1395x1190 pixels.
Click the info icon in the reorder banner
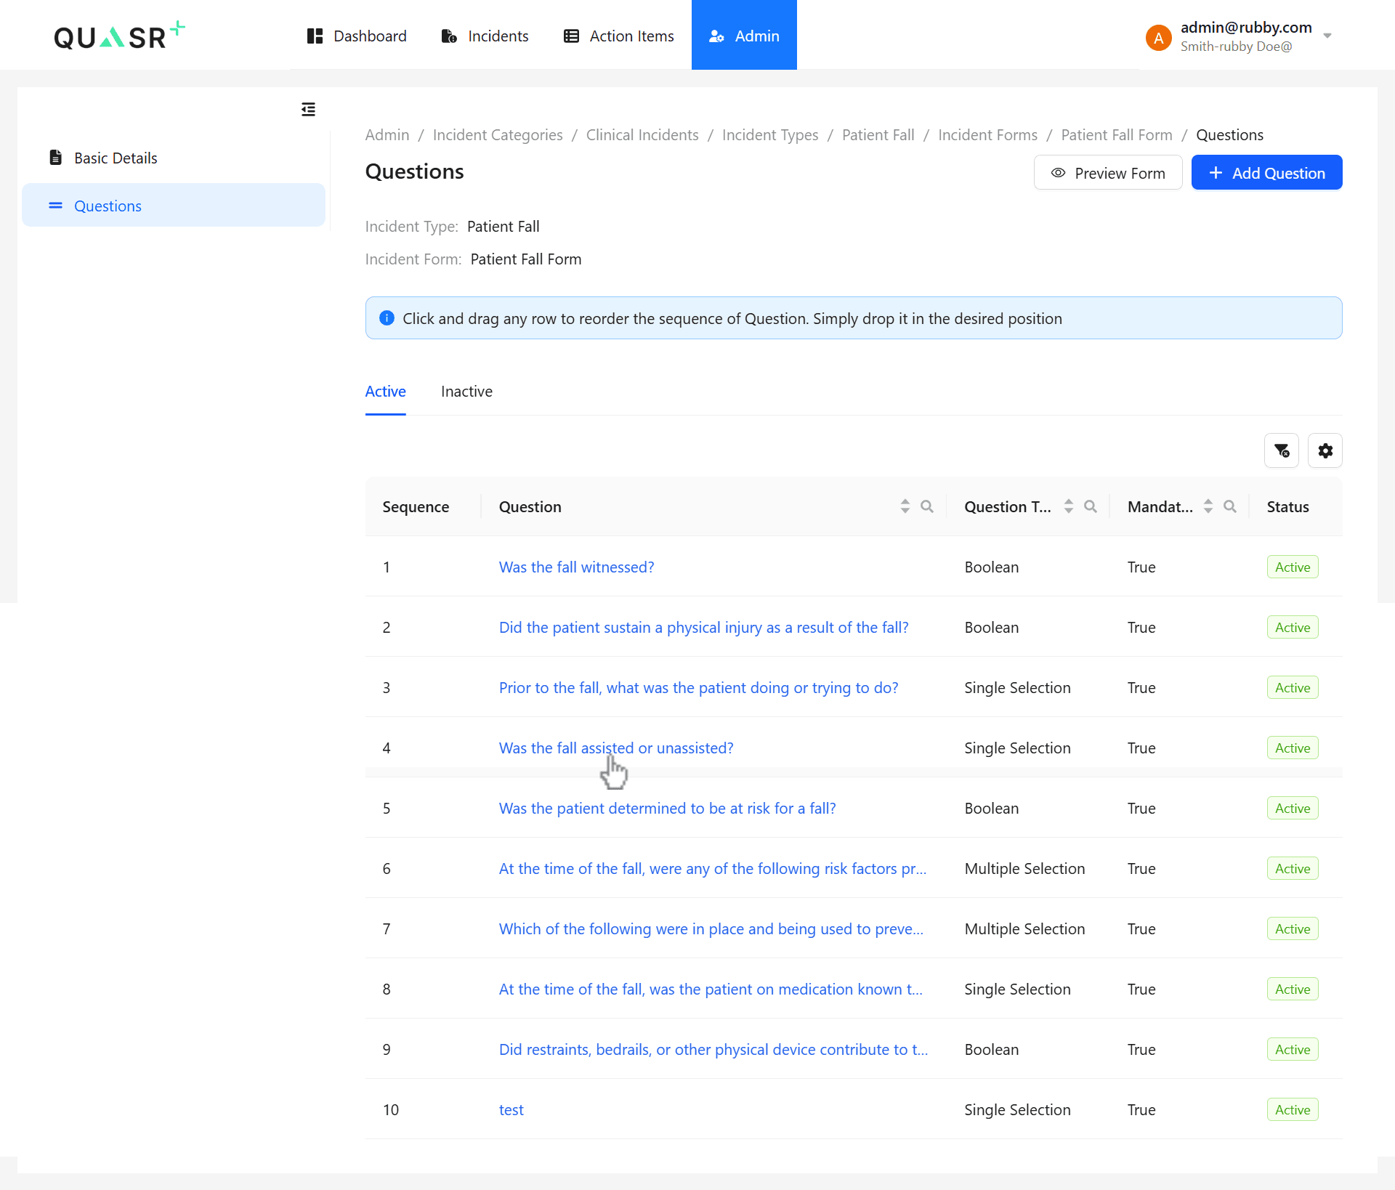click(x=387, y=317)
